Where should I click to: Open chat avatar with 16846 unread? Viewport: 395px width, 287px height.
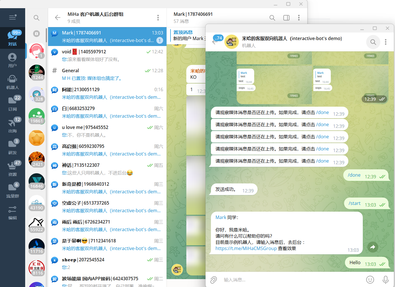[x=36, y=181]
